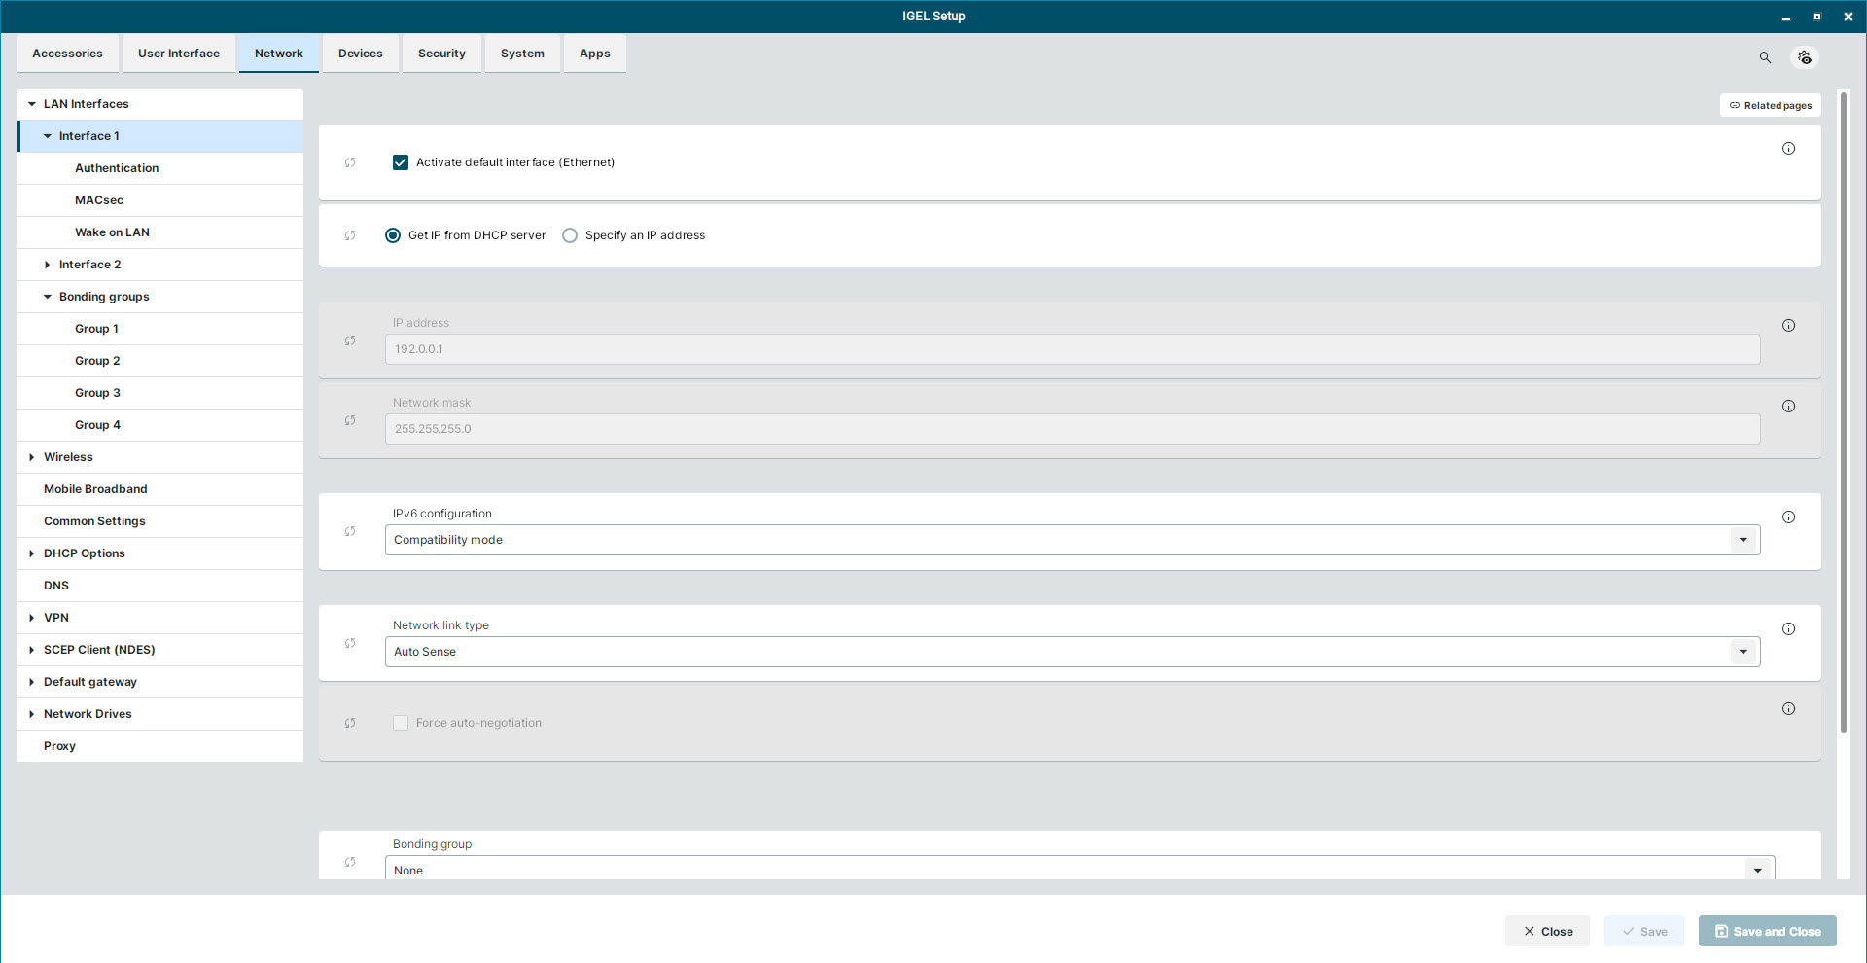1867x963 pixels.
Task: Expand SCEP Client (NDES) node
Action: click(x=32, y=650)
